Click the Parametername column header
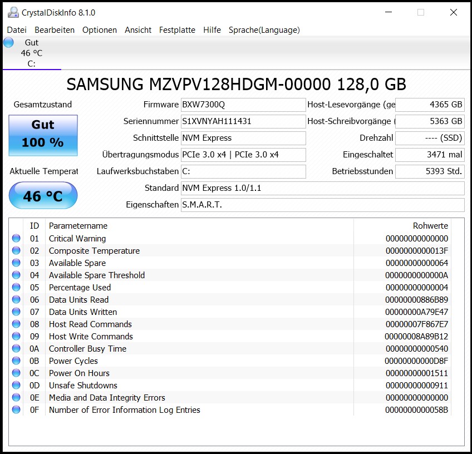This screenshot has height=454, width=472. pyautogui.click(x=199, y=226)
